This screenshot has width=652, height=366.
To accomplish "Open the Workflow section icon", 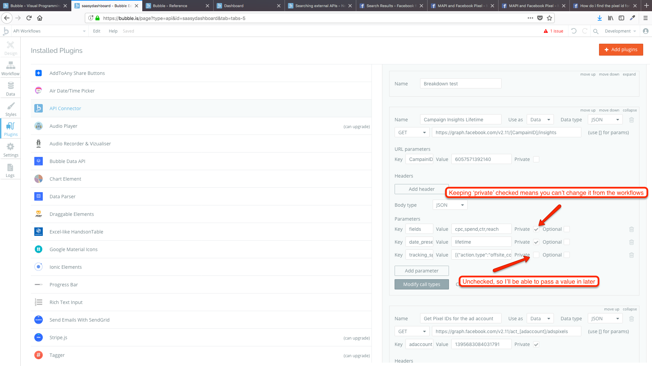I will click(11, 68).
